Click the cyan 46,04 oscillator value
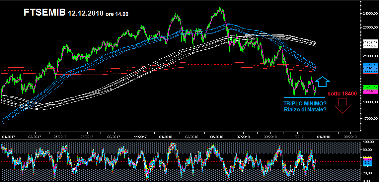Screen dimensions: 379x182 [367, 163]
